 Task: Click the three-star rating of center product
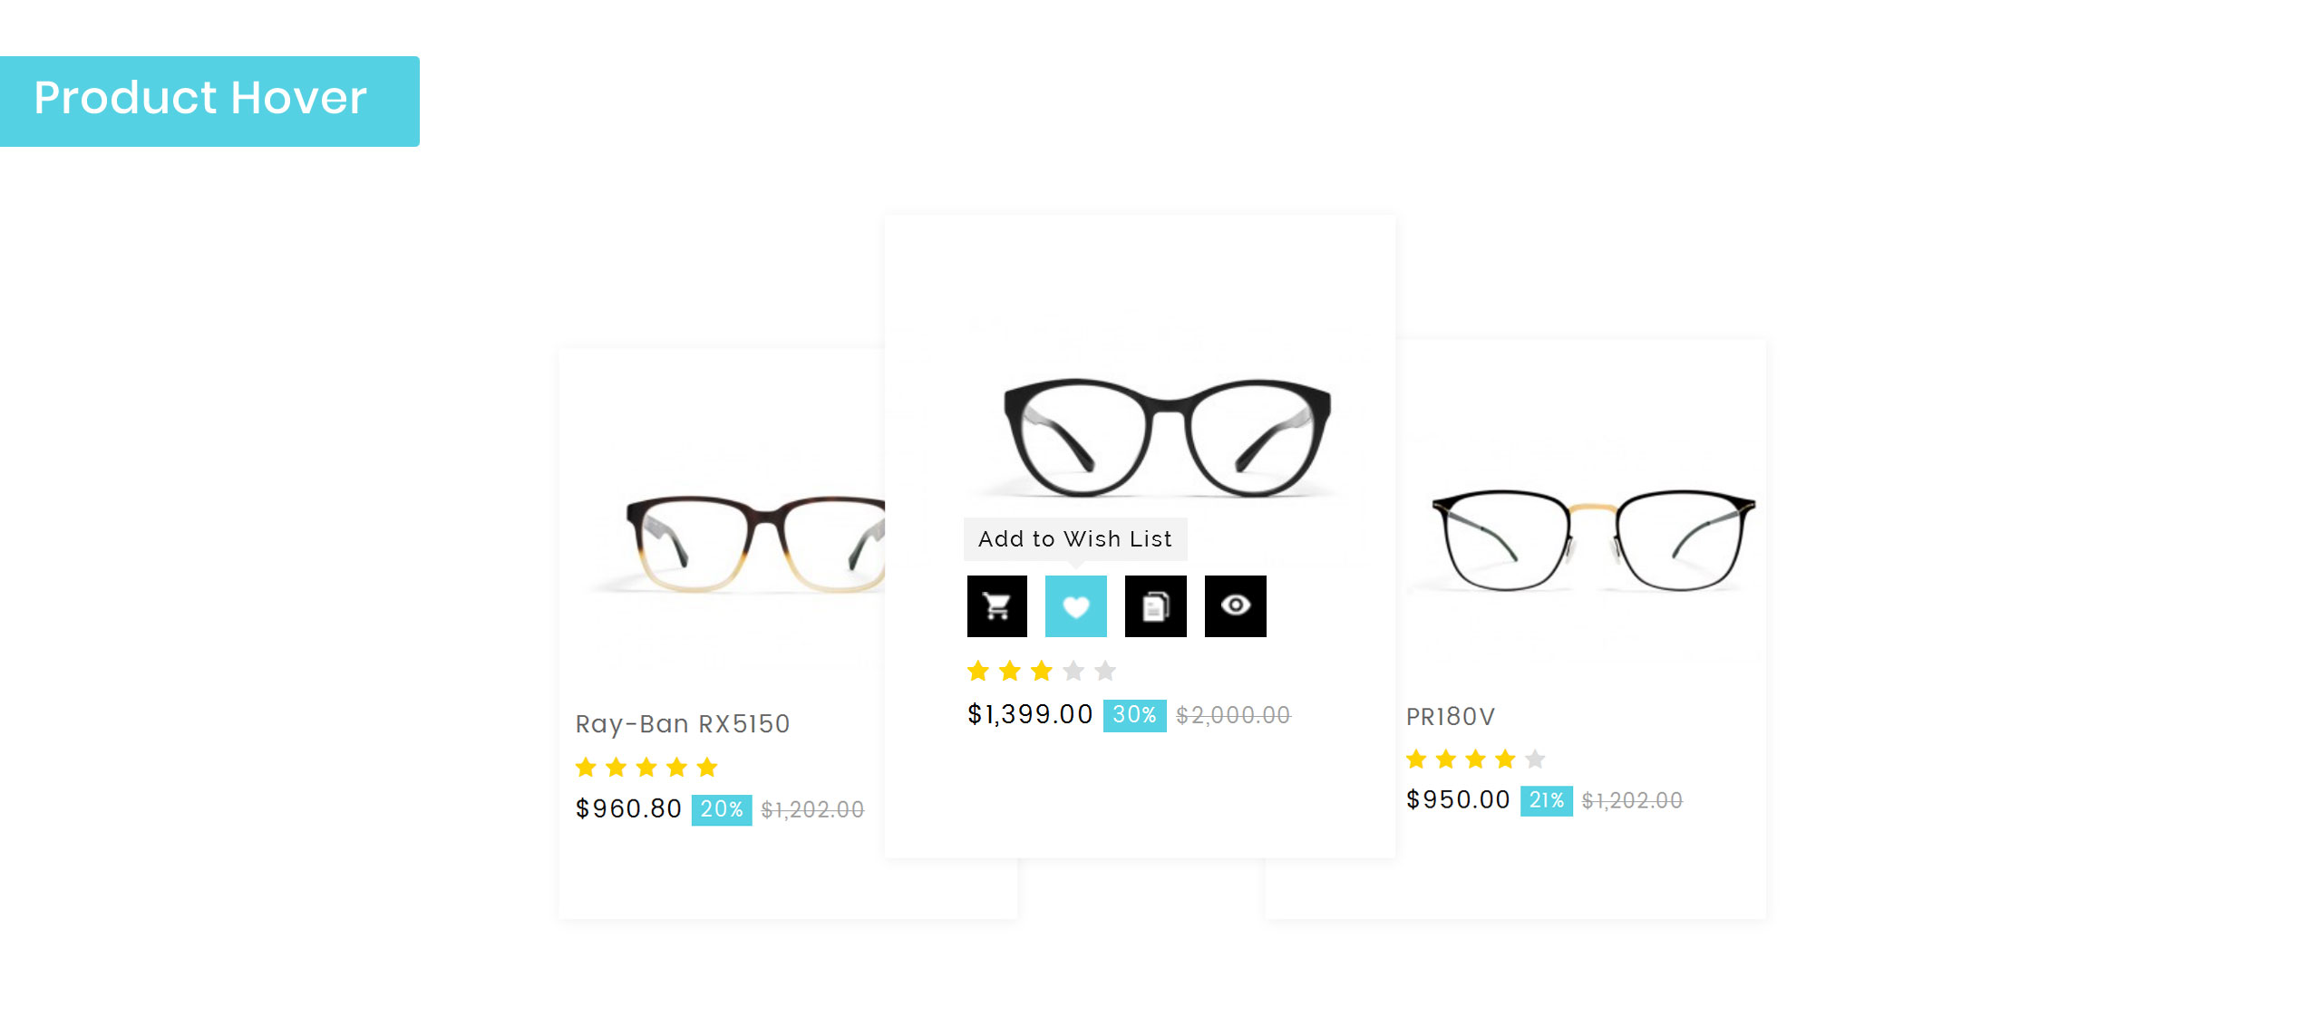[x=1041, y=671]
